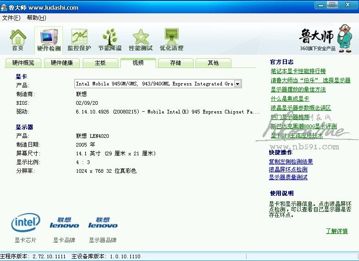Screen dimensions: 359x261
Task: Maximize the 鲁大师 window
Action: click(332, 5)
